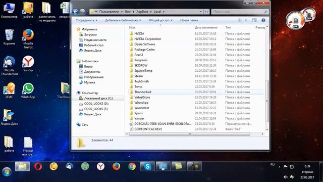323x182 pixels.
Task: Click Новая папка button
Action: coord(189,20)
